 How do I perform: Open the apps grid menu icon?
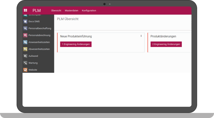pos(26,10)
